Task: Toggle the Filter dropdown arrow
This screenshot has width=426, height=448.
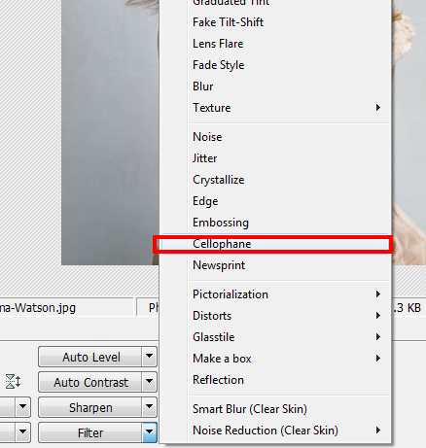Action: (150, 432)
